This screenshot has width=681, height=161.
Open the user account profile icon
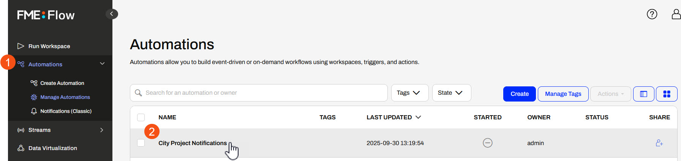tap(676, 14)
